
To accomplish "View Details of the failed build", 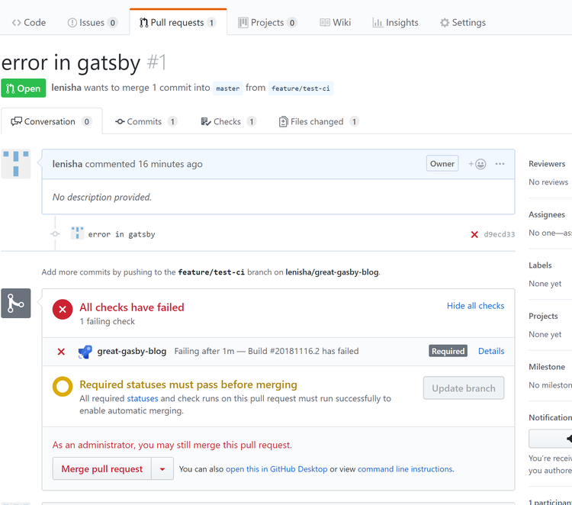I will tap(491, 351).
